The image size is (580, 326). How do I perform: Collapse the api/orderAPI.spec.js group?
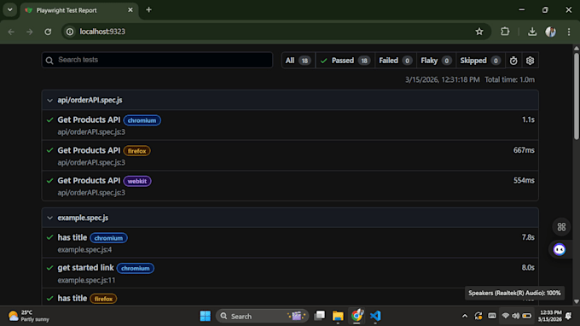click(x=50, y=101)
